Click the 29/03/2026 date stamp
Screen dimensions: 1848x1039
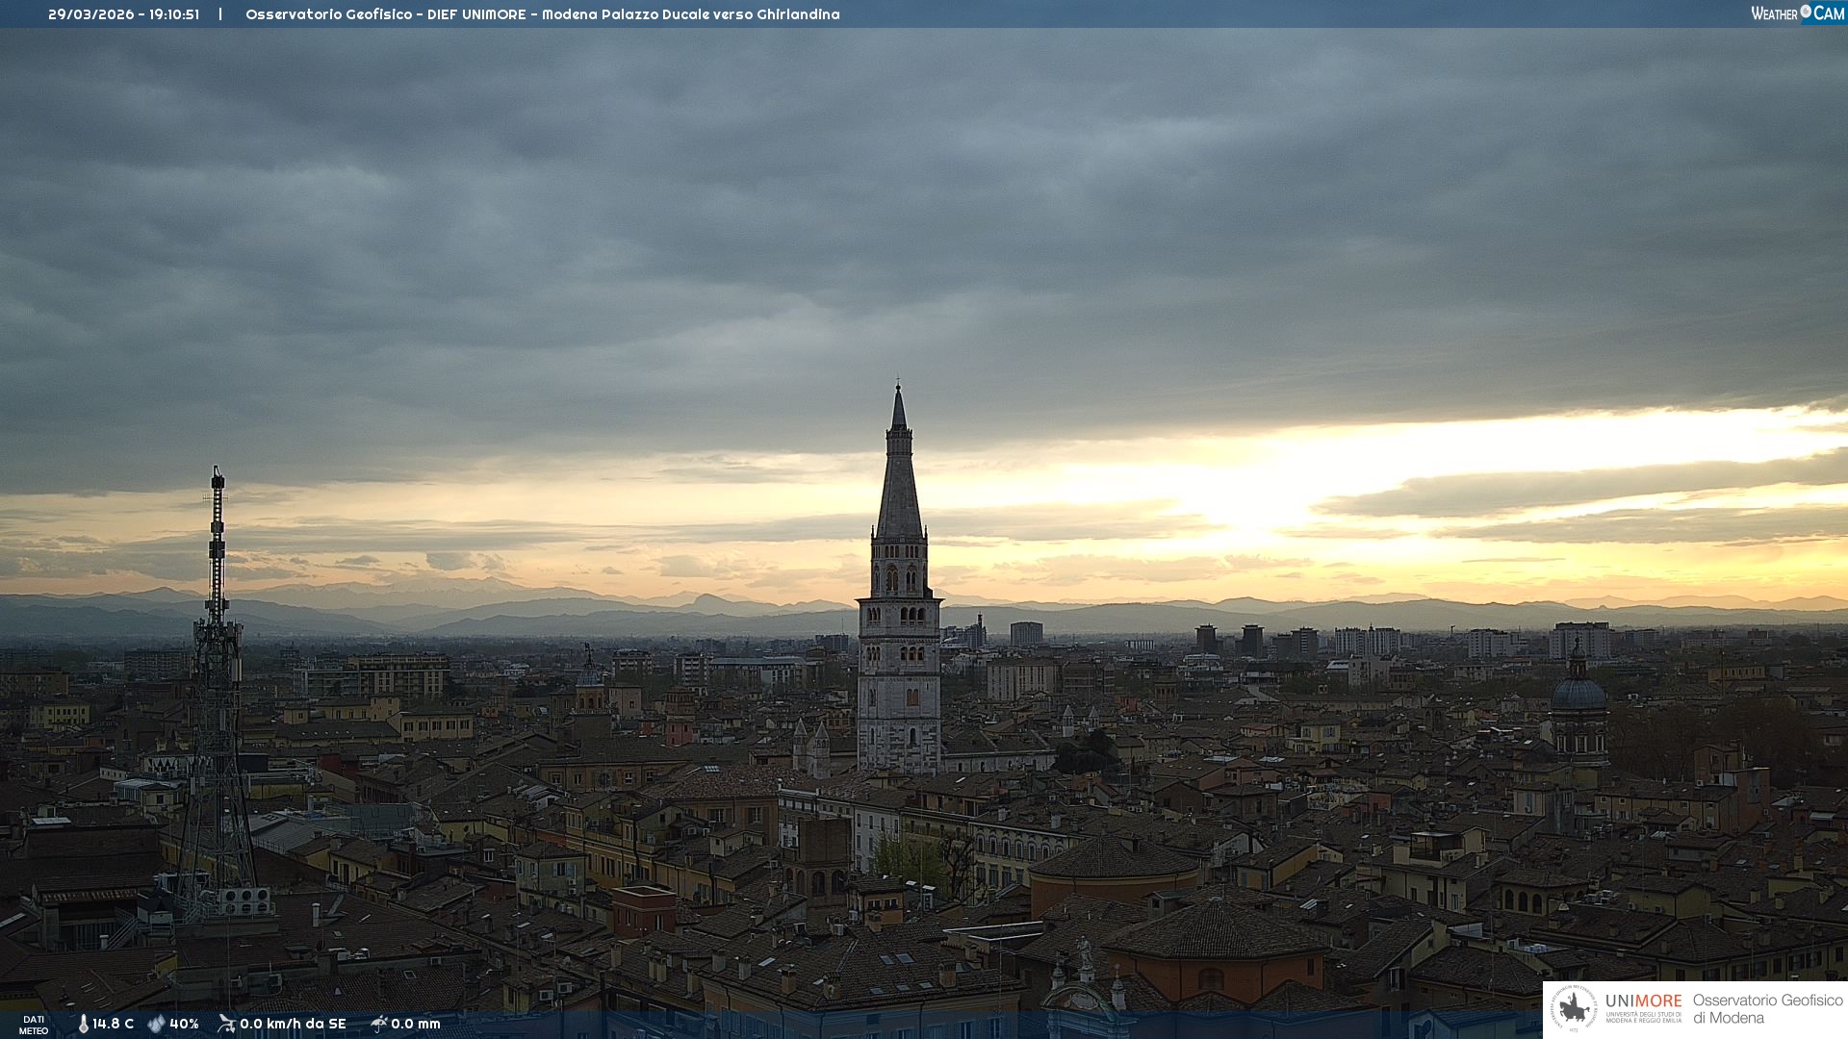point(91,14)
